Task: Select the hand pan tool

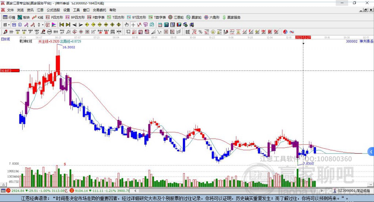Action: 127,25
